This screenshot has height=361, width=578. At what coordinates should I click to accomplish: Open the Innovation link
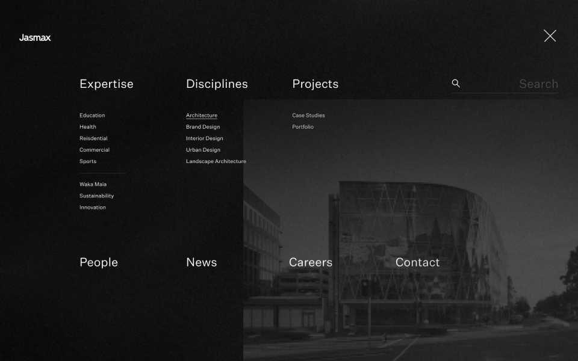[x=93, y=207]
